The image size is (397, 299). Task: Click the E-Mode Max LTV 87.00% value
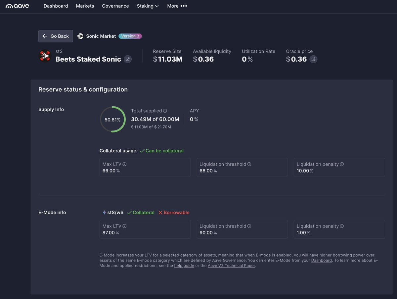(x=111, y=233)
